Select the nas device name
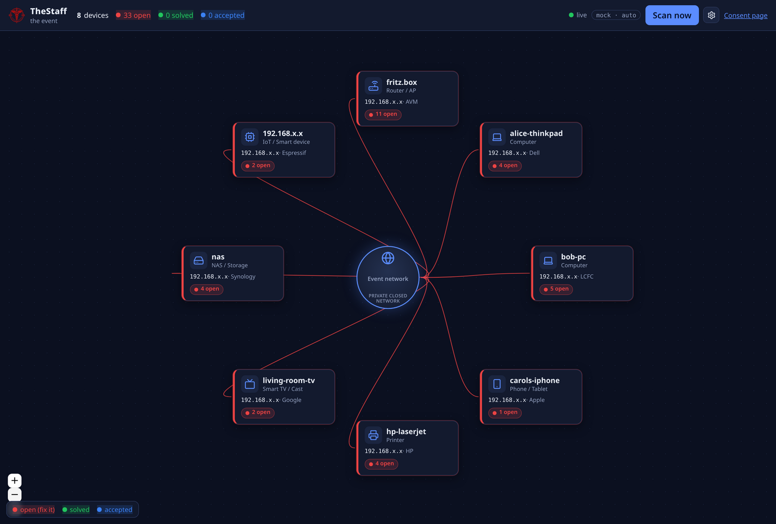Viewport: 776px width, 524px height. tap(218, 257)
